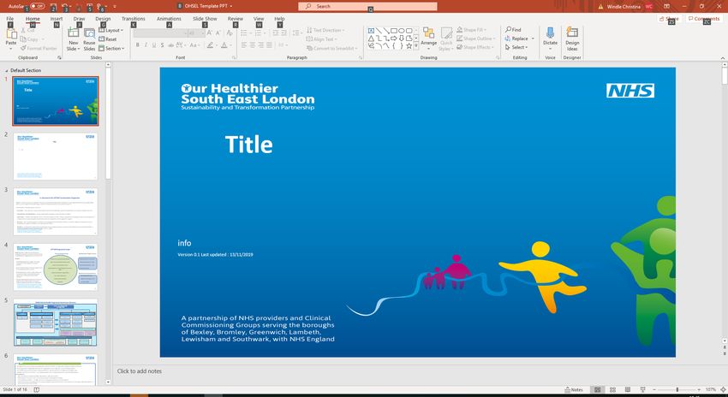
Task: Select slide 4 thumbnail with the green circle
Action: pyautogui.click(x=56, y=267)
